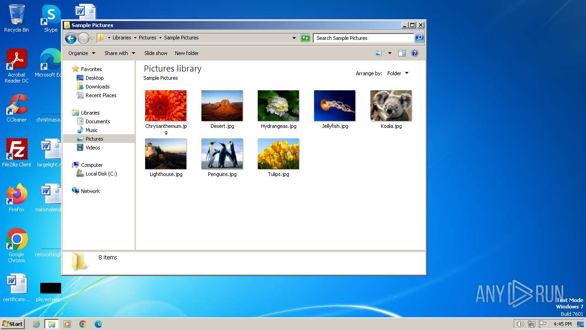Select Computer in navigation pane
586x330 pixels.
(92, 165)
